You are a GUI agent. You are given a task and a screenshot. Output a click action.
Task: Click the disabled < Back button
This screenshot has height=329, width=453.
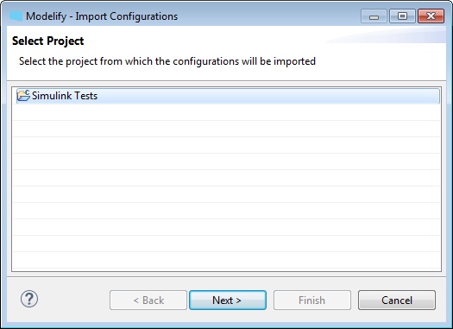point(148,301)
